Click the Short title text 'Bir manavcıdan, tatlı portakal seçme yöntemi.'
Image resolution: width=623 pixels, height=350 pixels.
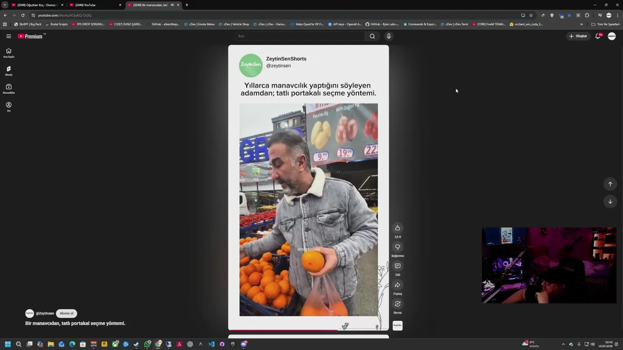[75, 323]
